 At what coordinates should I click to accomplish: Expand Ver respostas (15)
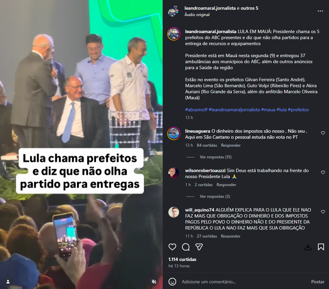[x=215, y=157]
